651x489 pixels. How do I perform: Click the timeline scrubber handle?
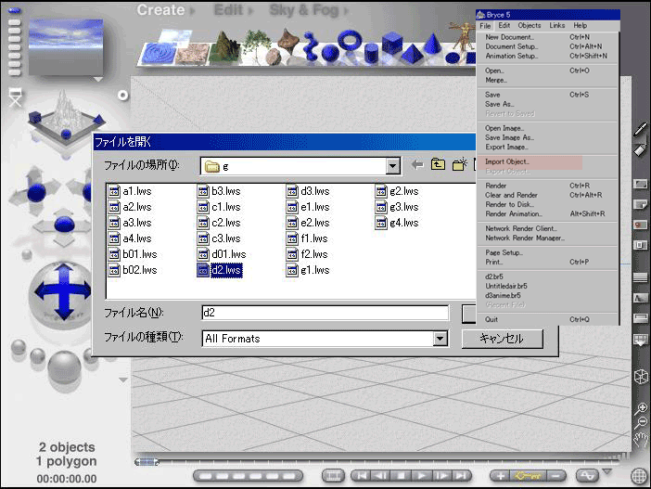[147, 461]
